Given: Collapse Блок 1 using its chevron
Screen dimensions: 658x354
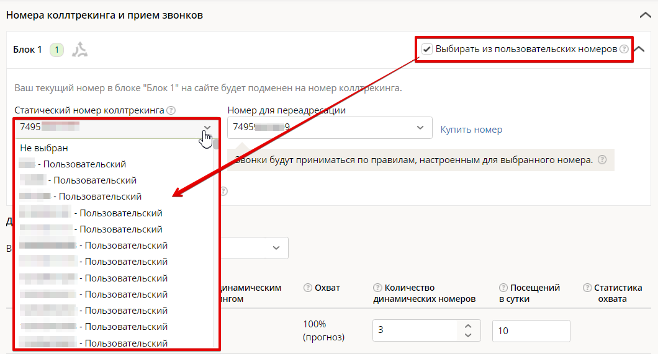Looking at the screenshot, I should (x=639, y=49).
